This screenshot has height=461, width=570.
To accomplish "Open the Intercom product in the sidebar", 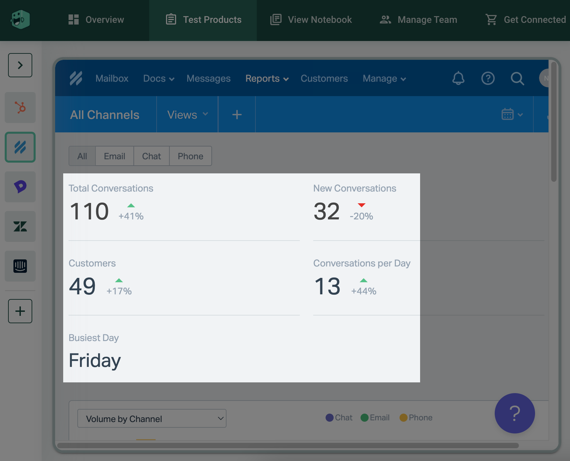I will click(20, 266).
